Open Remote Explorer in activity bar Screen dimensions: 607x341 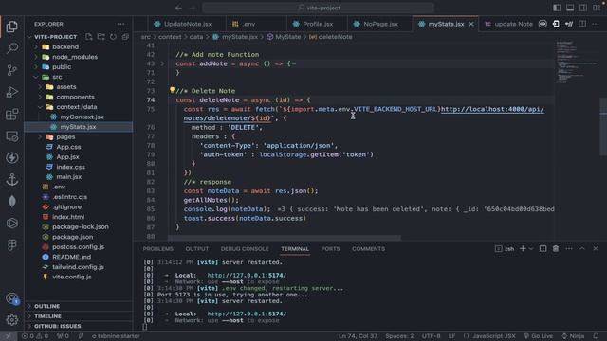(12, 136)
